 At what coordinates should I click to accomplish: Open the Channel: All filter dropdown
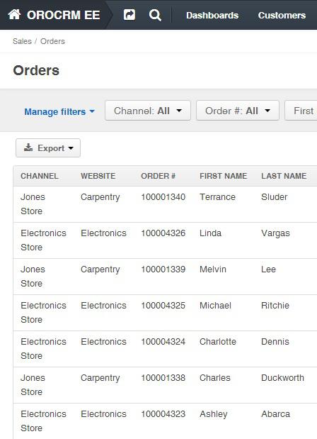(x=148, y=111)
